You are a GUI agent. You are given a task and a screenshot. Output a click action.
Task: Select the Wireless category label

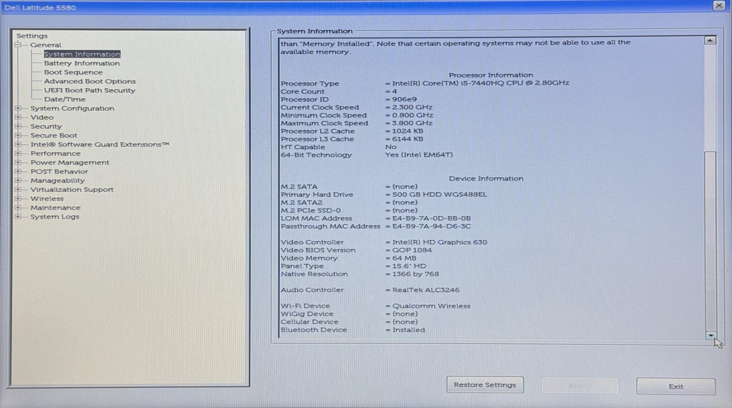point(47,199)
